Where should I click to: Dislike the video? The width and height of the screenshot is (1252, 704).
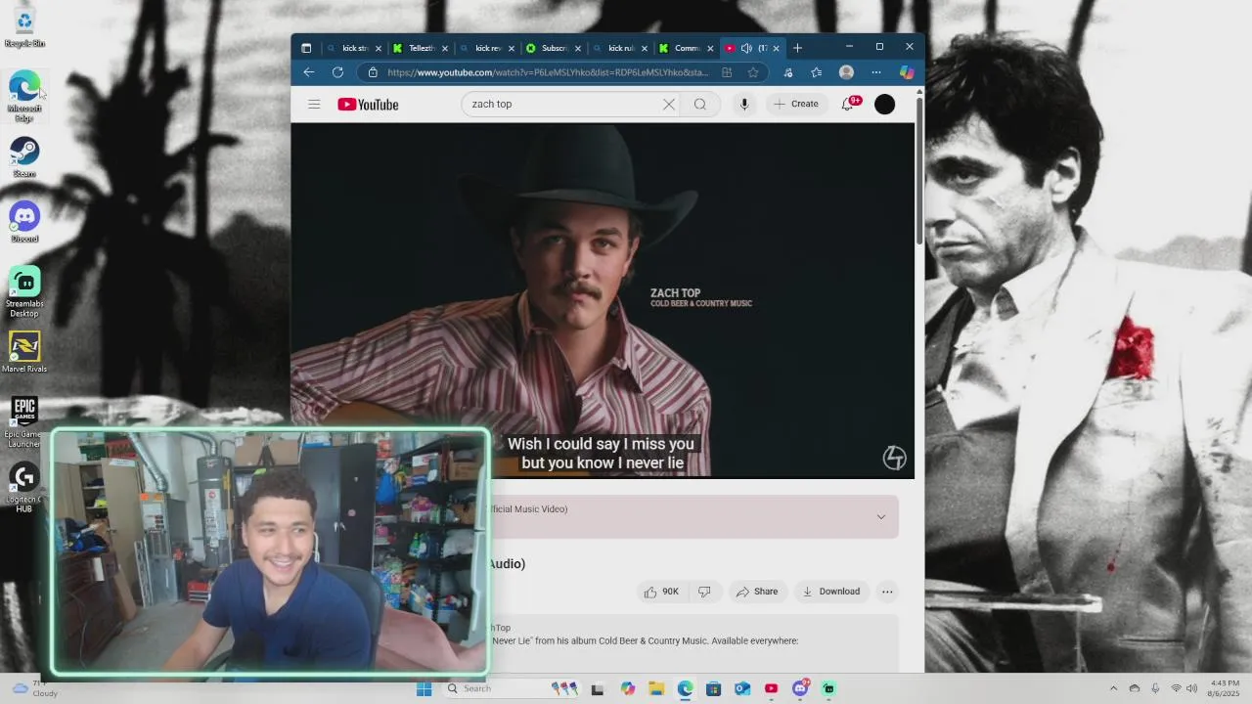tap(704, 592)
